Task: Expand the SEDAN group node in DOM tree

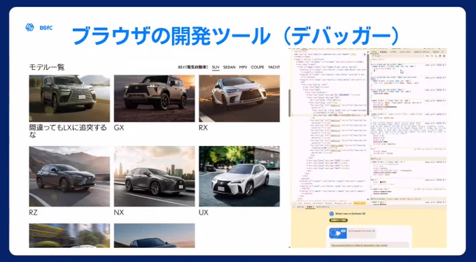Action: 307,161
